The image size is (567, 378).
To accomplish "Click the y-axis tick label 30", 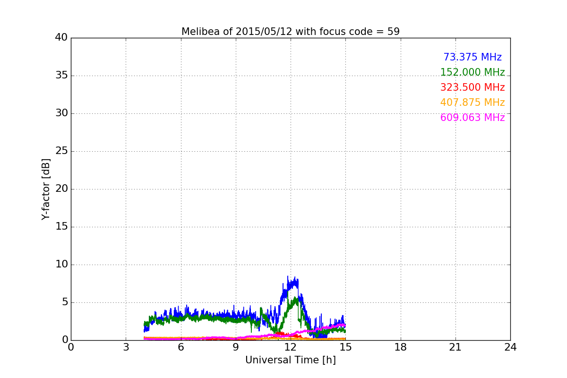I will (61, 113).
